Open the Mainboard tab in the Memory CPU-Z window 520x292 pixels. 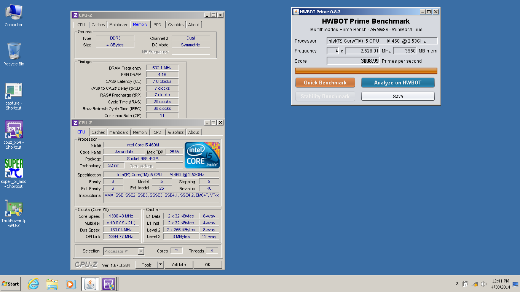pyautogui.click(x=119, y=25)
